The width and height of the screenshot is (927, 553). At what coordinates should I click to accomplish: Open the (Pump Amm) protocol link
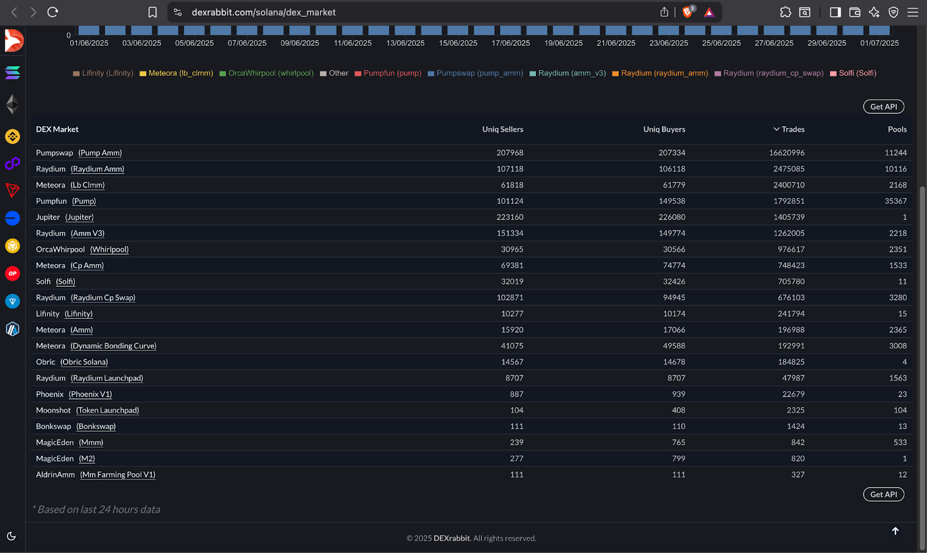[x=100, y=153]
